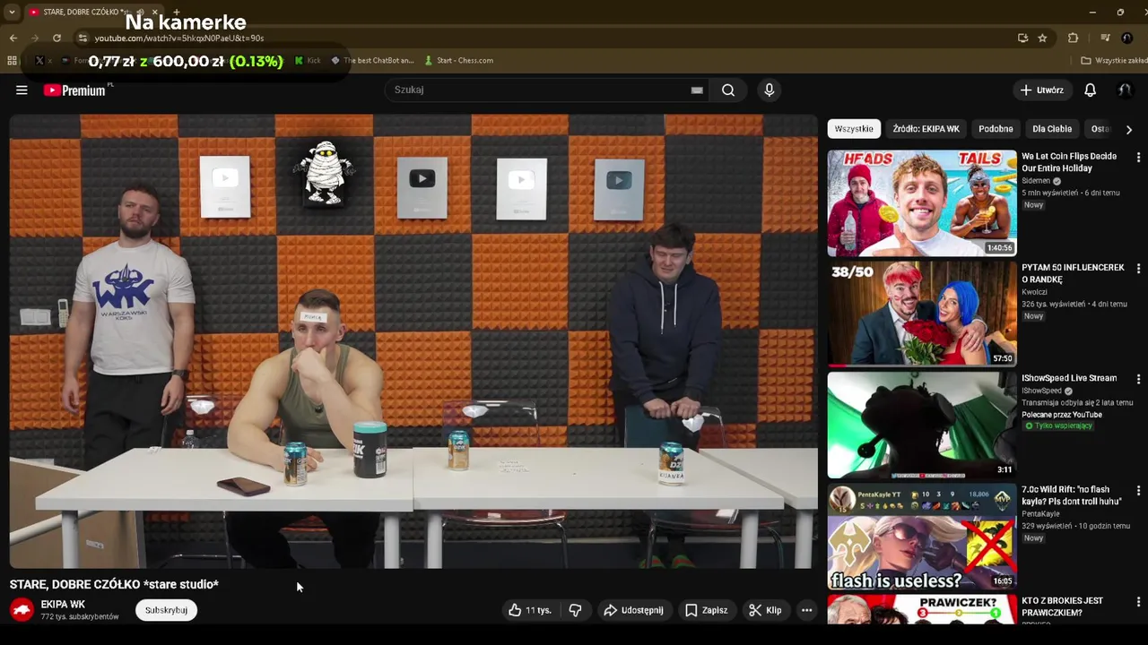This screenshot has width=1148, height=645.
Task: Close the YouTube browser tab
Action: tap(154, 12)
